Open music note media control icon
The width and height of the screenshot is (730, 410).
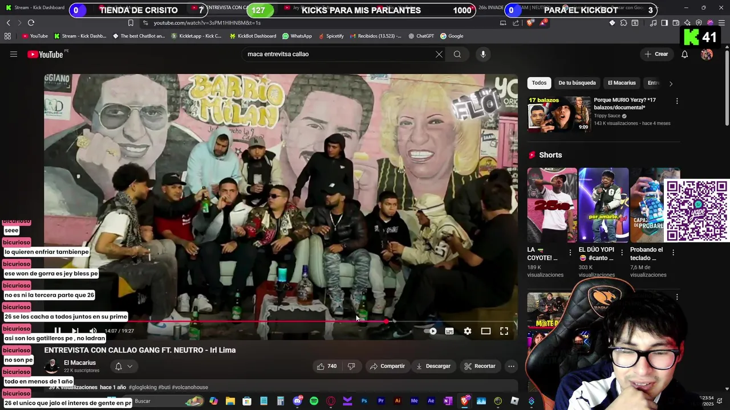(653, 23)
